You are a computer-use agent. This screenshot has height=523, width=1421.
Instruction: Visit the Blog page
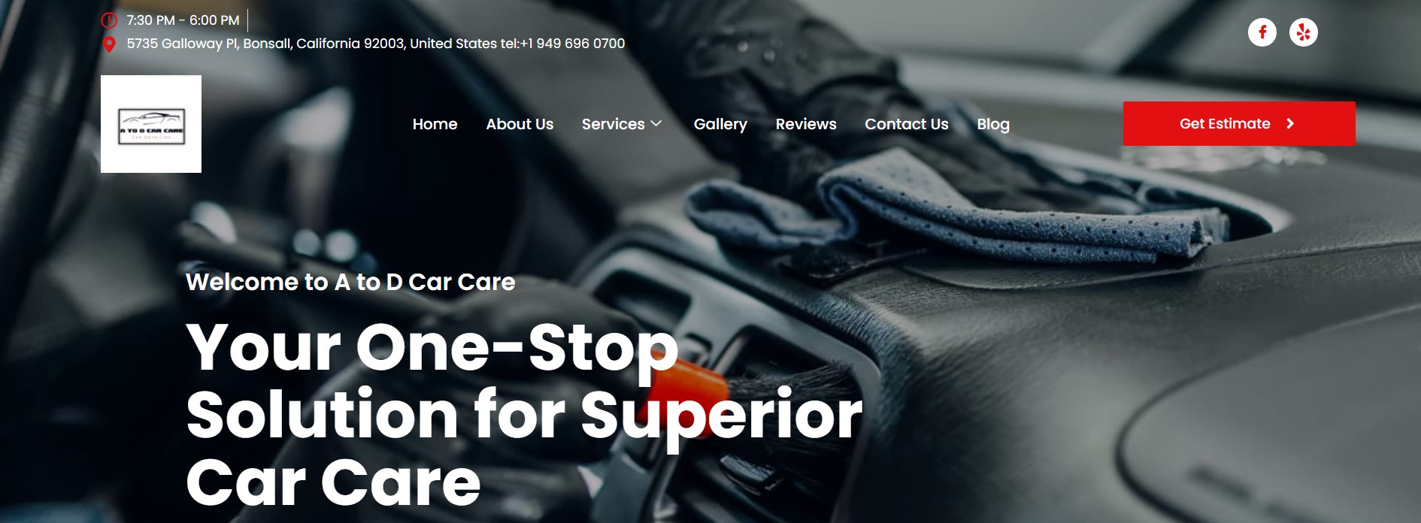pyautogui.click(x=993, y=124)
